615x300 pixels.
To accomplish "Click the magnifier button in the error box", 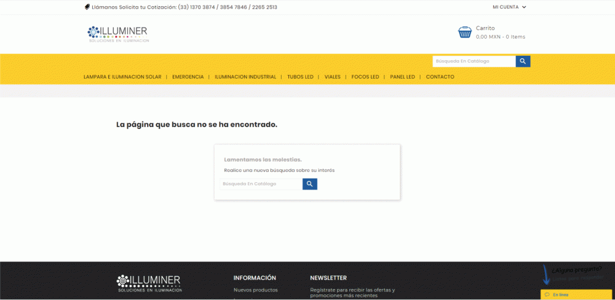I will click(x=310, y=184).
